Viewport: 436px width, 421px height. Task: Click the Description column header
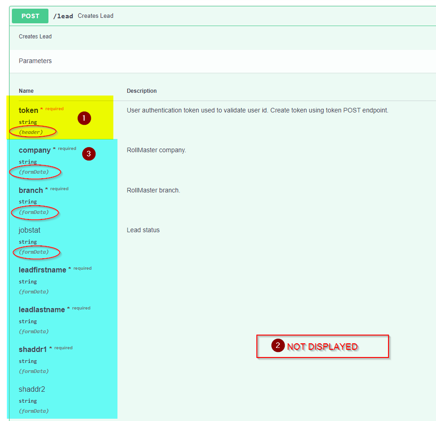point(142,91)
